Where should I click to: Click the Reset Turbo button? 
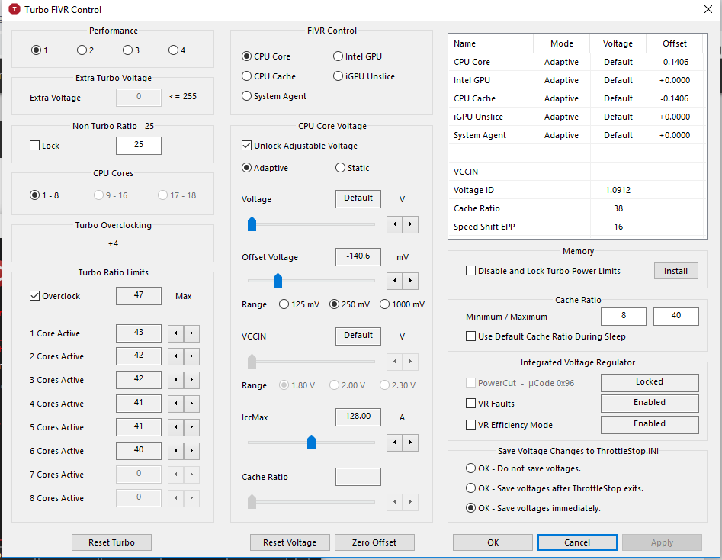(x=111, y=542)
